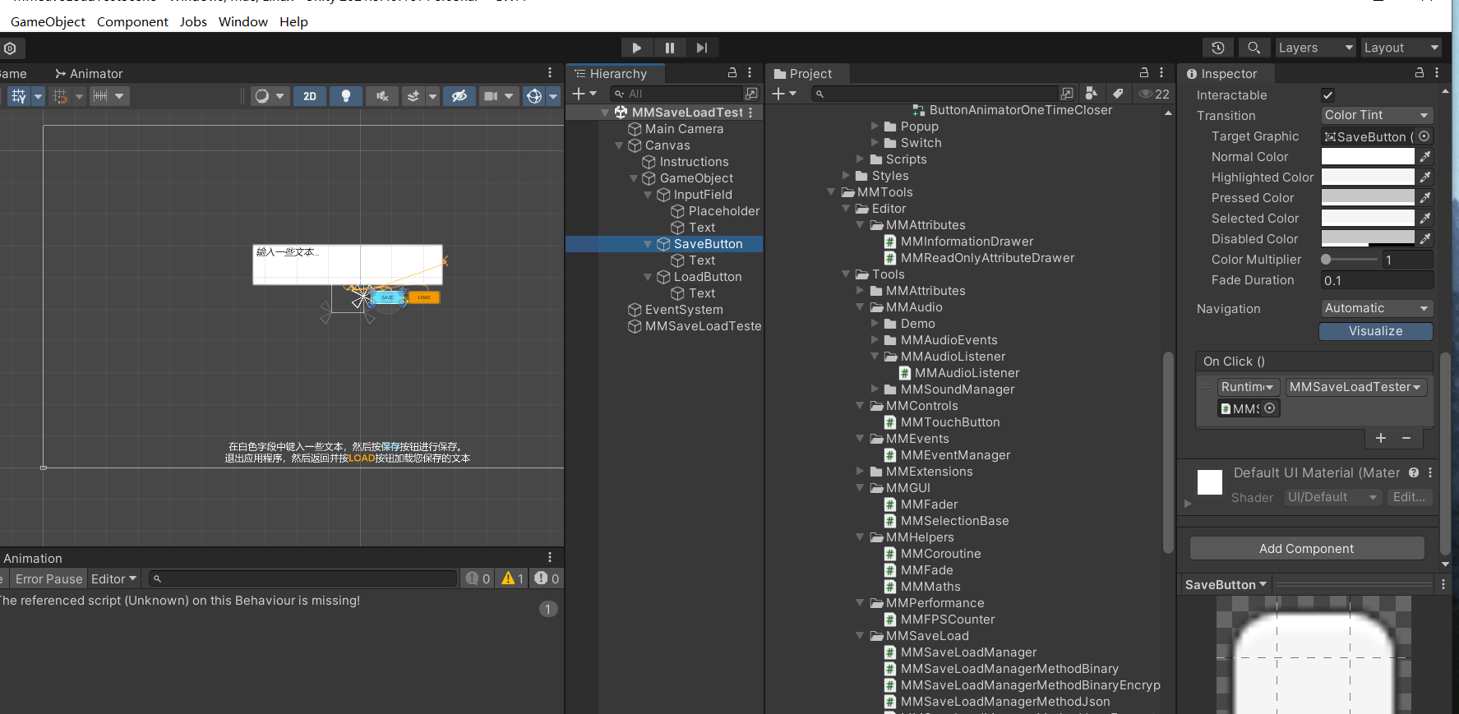Click Target Graphic object picker icon

pyautogui.click(x=1424, y=136)
